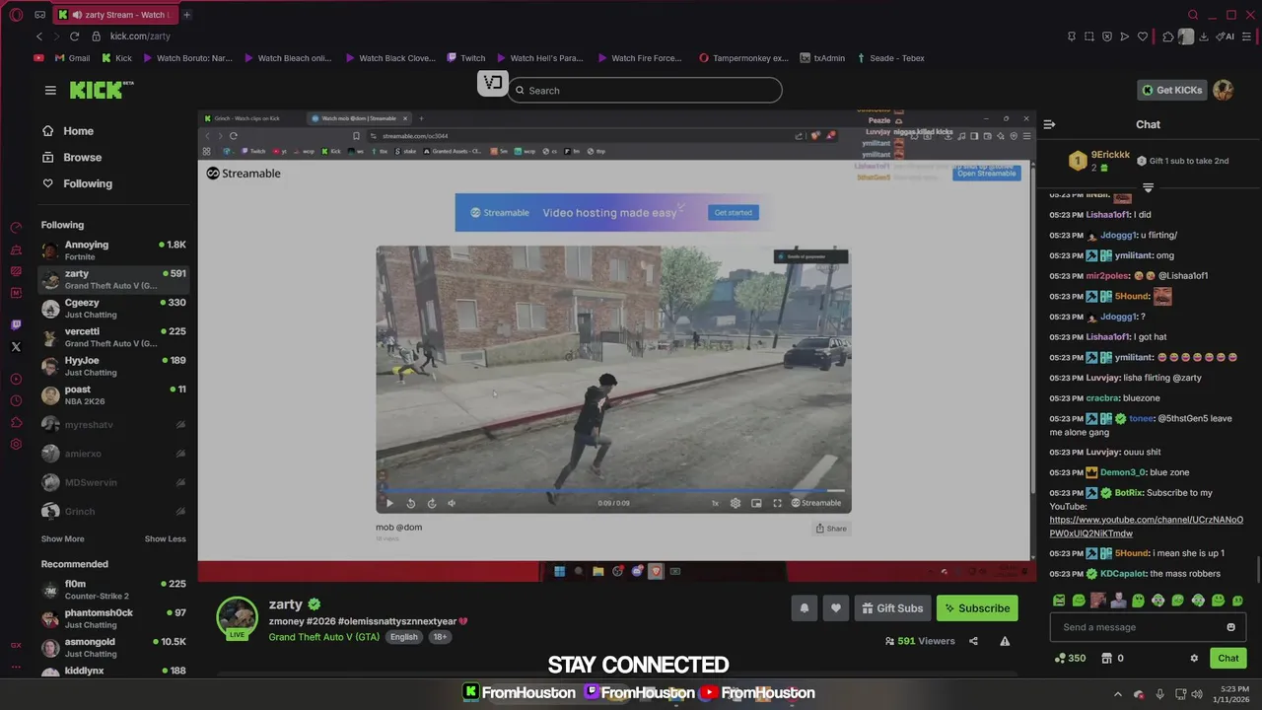Open Cgeezy channel in Following list

coord(113,309)
